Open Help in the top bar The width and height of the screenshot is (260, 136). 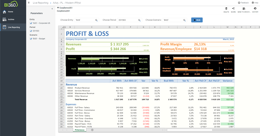(x=255, y=3)
